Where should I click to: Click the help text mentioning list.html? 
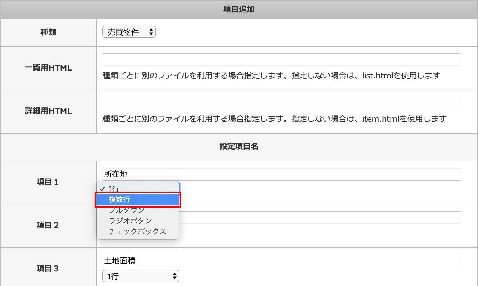(x=271, y=76)
